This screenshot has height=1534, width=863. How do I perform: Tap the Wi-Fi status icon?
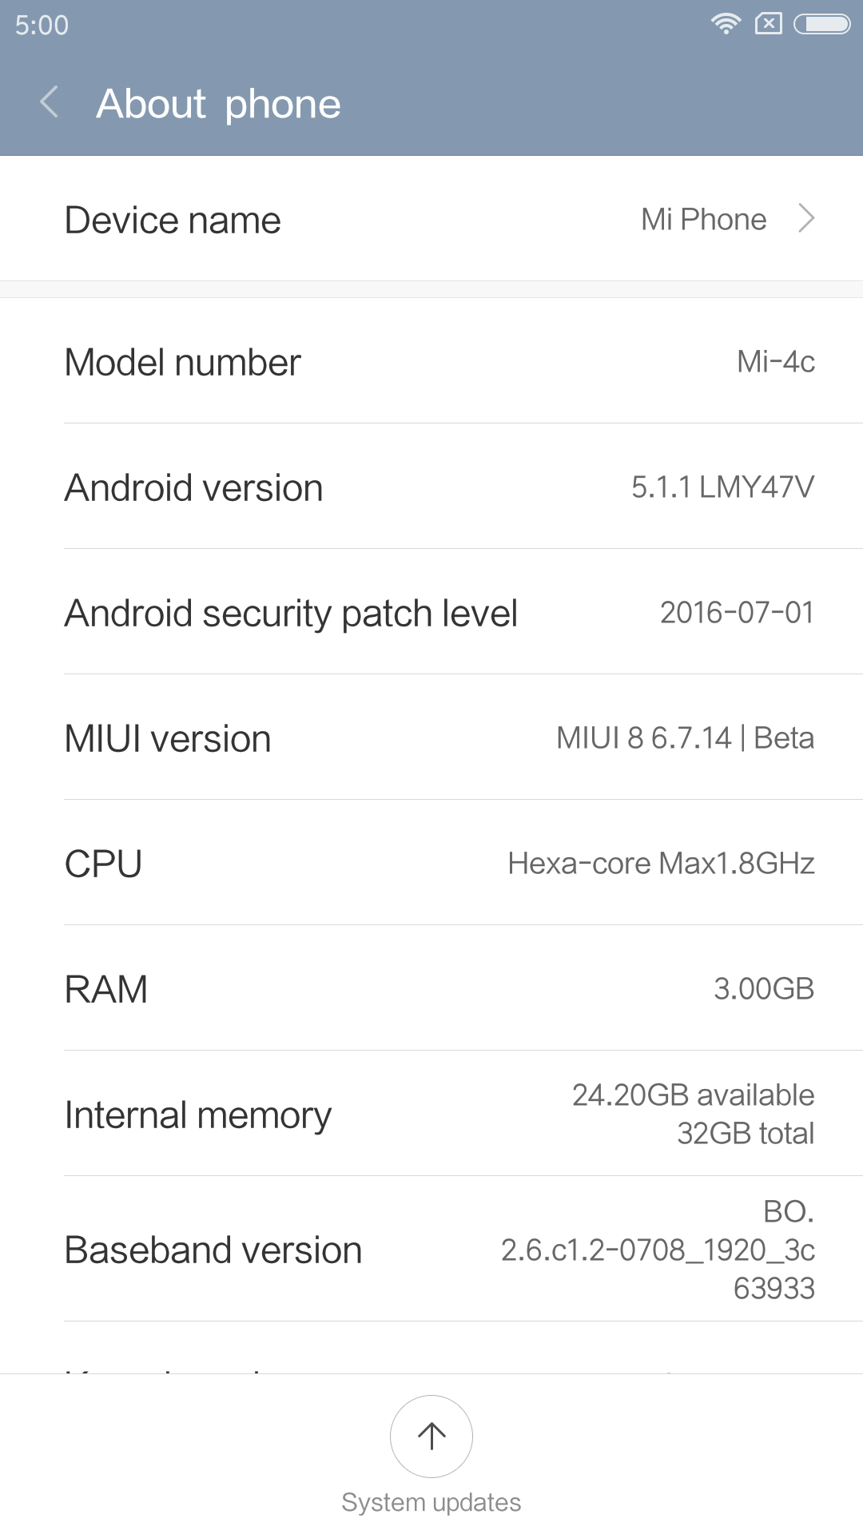click(726, 24)
